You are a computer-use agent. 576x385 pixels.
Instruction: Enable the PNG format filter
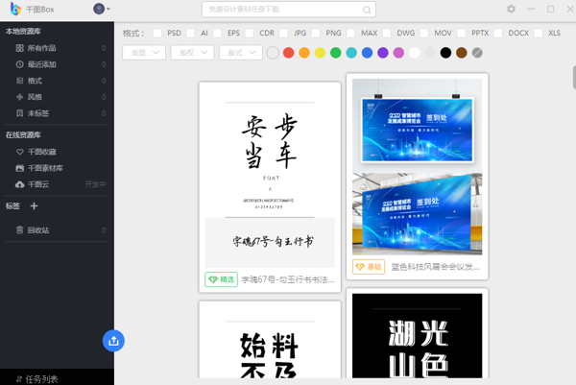tap(318, 33)
